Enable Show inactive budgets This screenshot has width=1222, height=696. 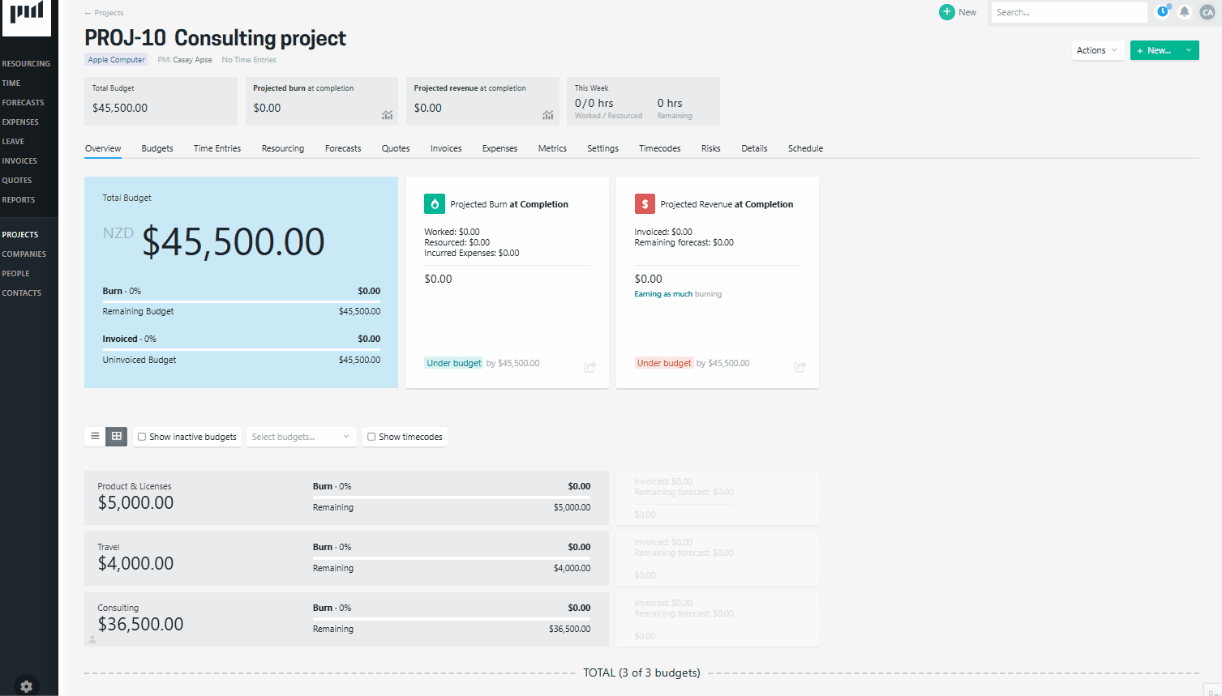[141, 436]
